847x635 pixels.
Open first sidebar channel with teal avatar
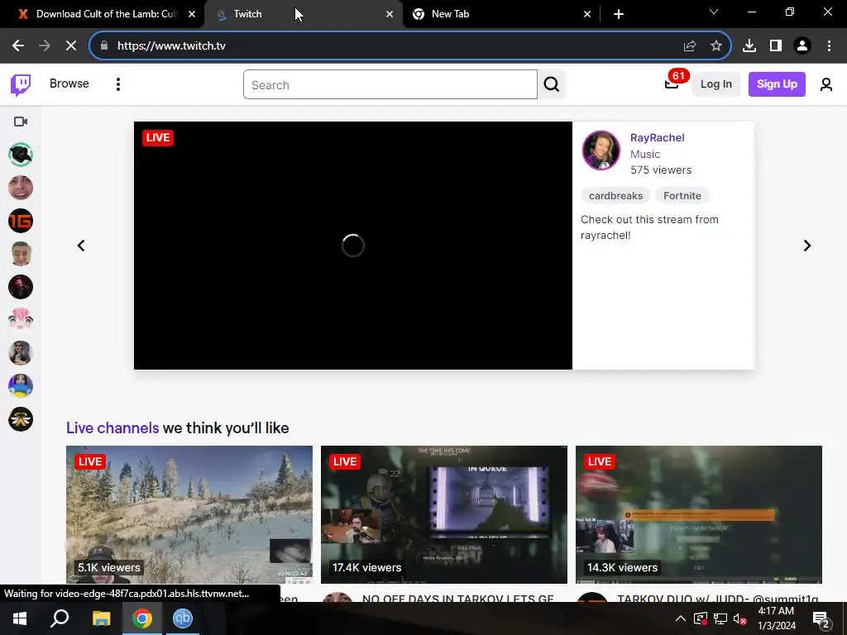pos(21,155)
